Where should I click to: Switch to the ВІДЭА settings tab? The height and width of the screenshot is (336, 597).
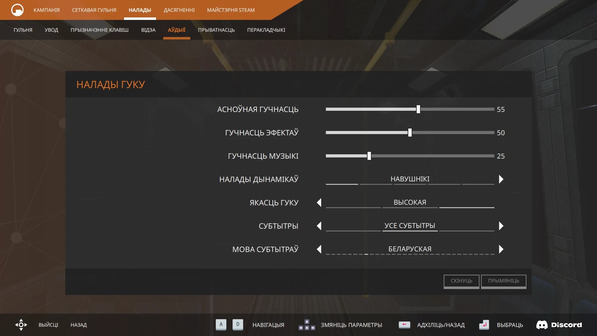click(x=148, y=30)
